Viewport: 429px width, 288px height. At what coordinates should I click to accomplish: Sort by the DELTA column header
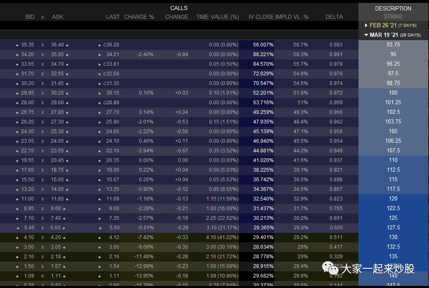pyautogui.click(x=334, y=17)
